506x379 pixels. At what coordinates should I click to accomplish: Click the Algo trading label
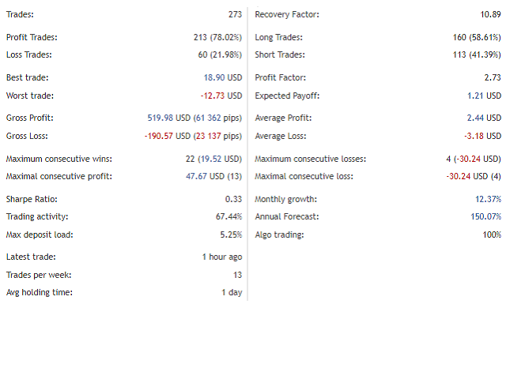[279, 235]
